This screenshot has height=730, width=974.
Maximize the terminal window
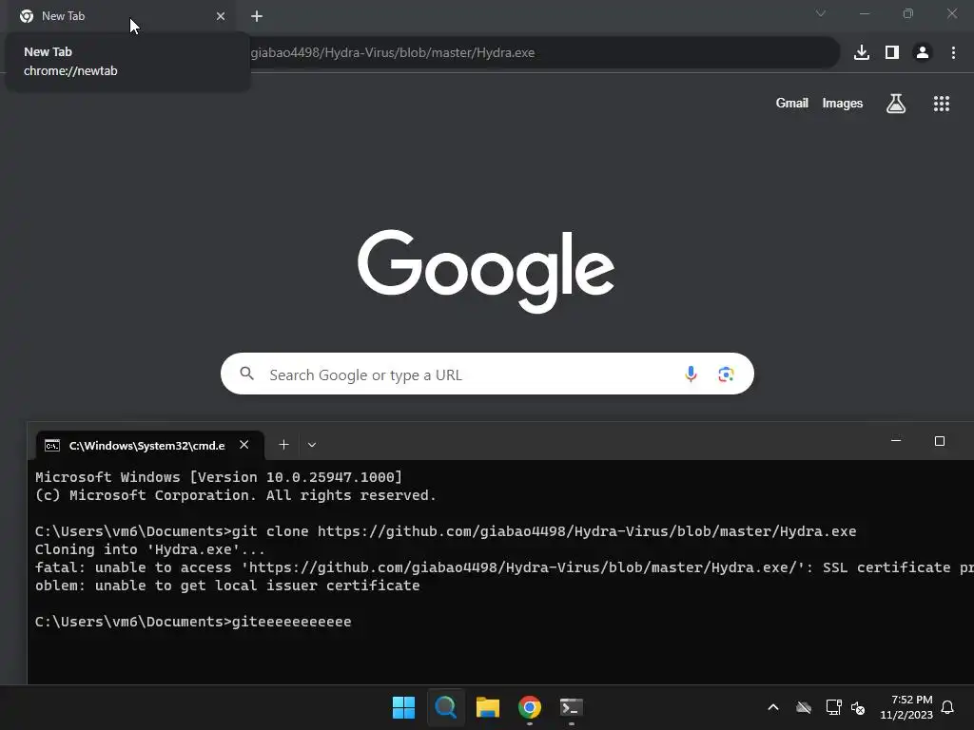coord(940,441)
